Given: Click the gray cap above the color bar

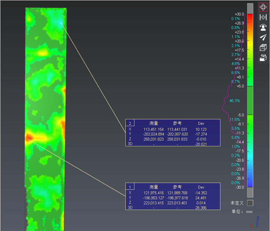Looking at the screenshot, I should 250,9.
